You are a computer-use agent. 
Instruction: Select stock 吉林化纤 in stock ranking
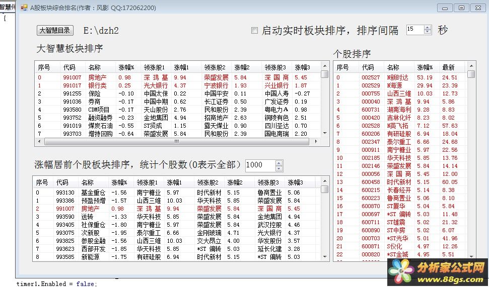tap(401, 118)
